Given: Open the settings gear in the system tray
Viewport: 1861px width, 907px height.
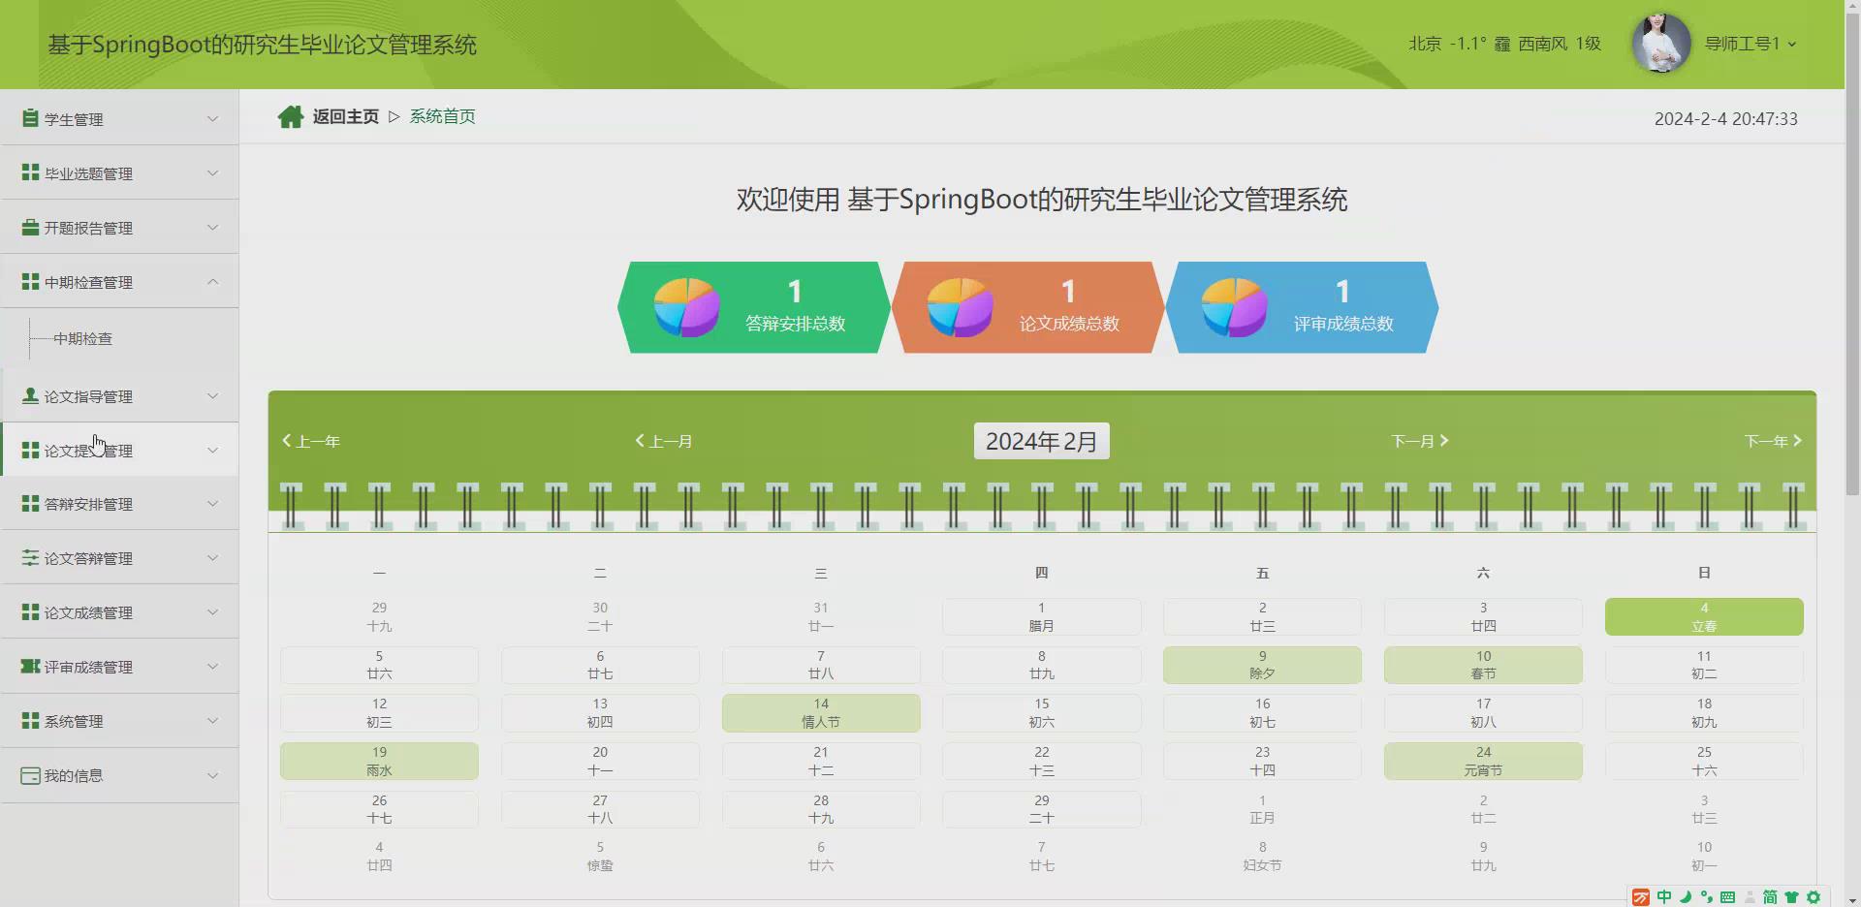Looking at the screenshot, I should pos(1813,897).
